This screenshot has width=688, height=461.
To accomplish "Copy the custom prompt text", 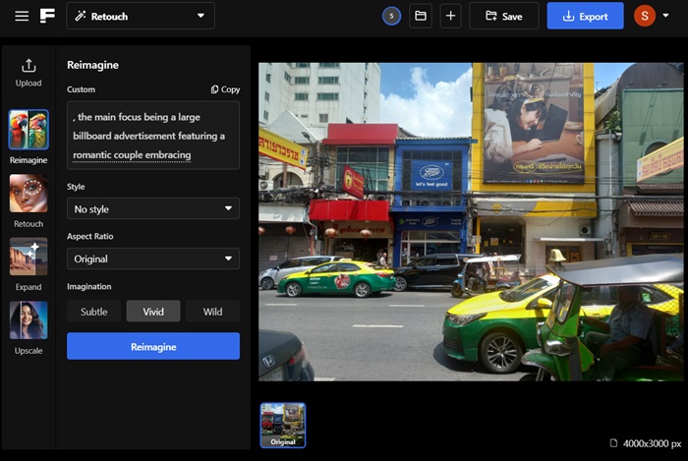I will point(225,89).
